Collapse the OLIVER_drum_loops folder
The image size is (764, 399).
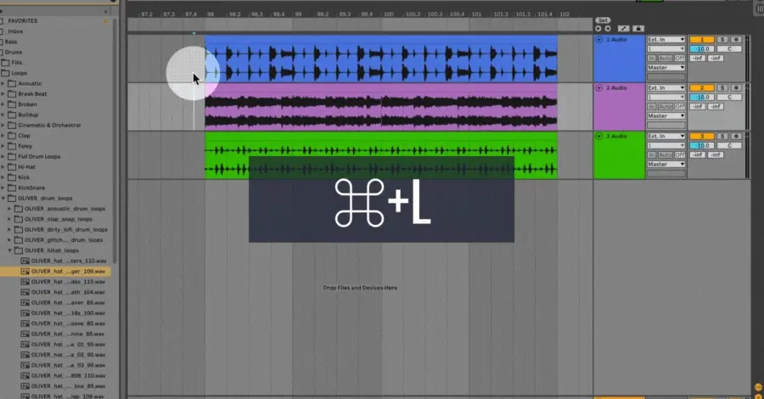tap(3, 199)
